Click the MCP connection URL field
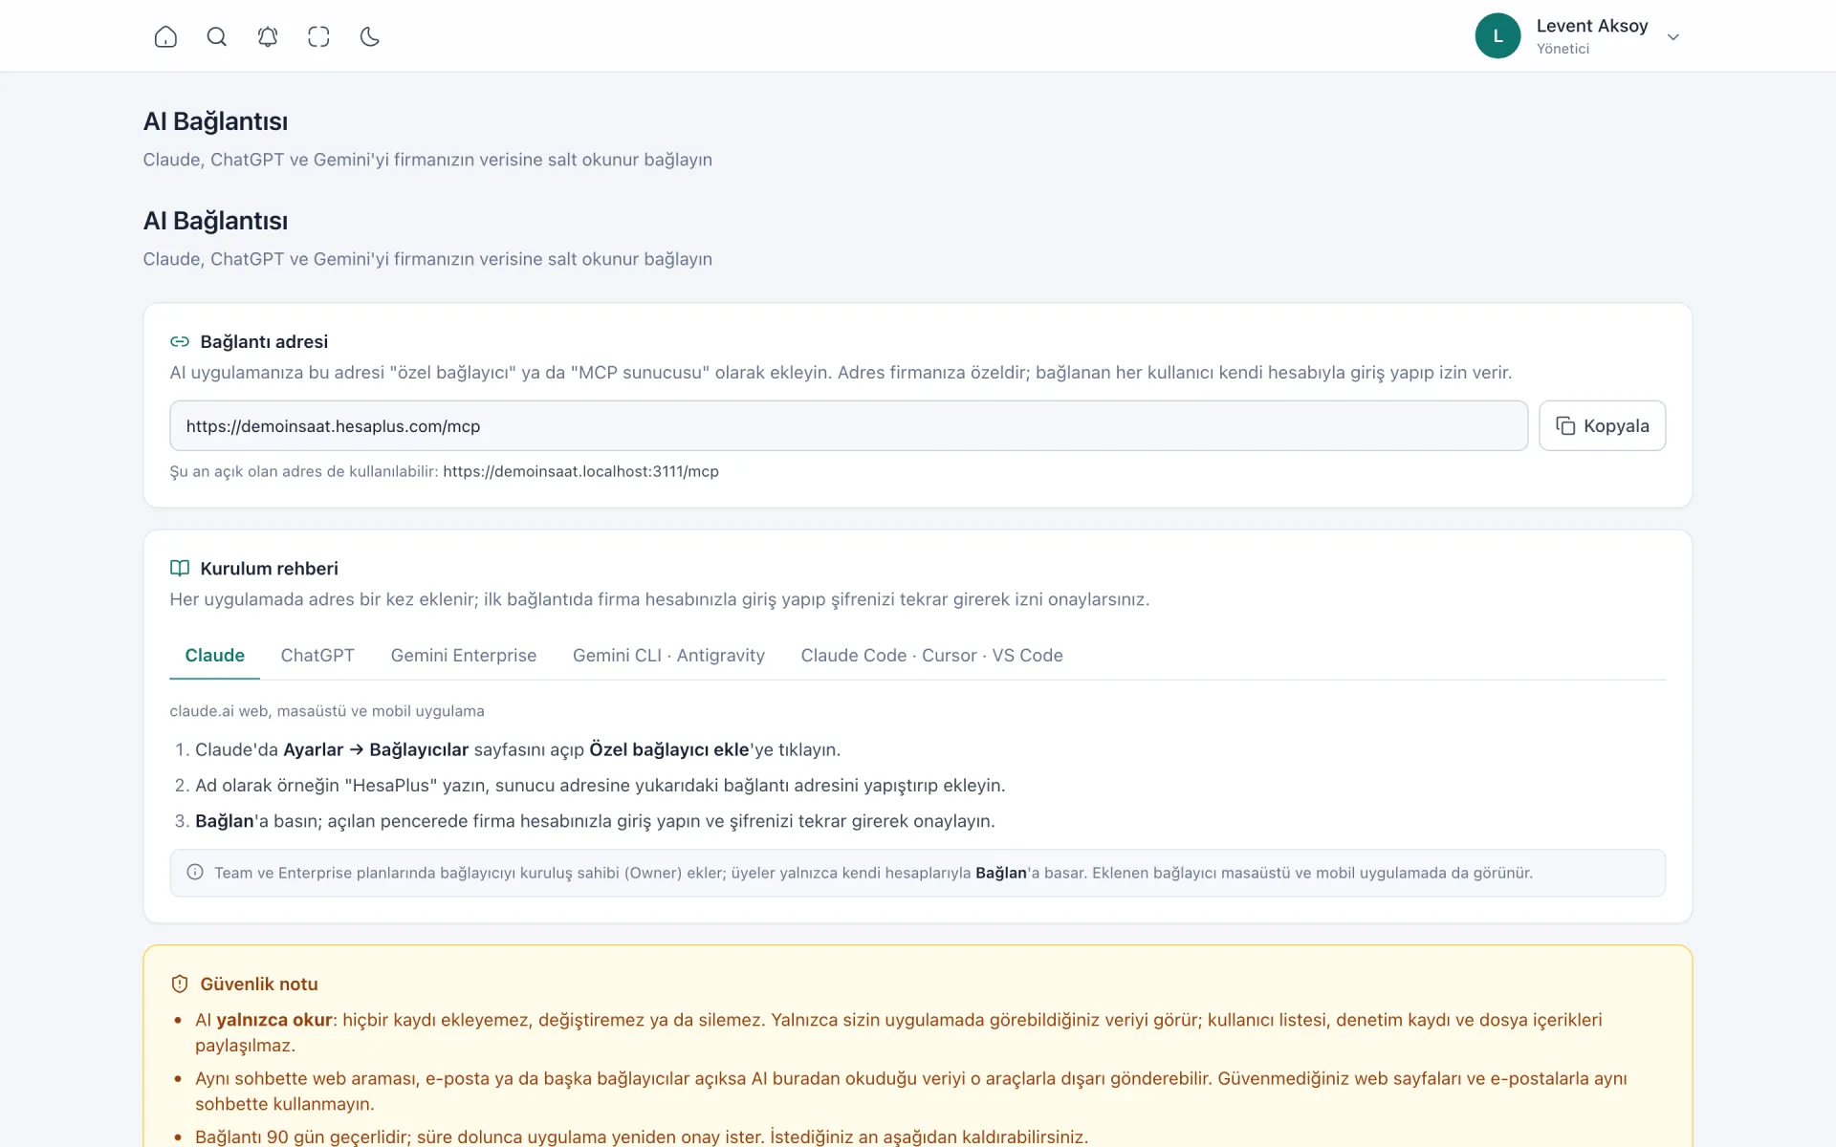The image size is (1836, 1147). coord(848,425)
